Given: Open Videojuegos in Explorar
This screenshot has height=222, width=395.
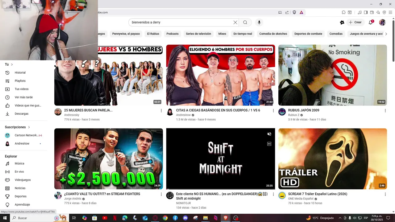Looking at the screenshot, I should (x=23, y=180).
